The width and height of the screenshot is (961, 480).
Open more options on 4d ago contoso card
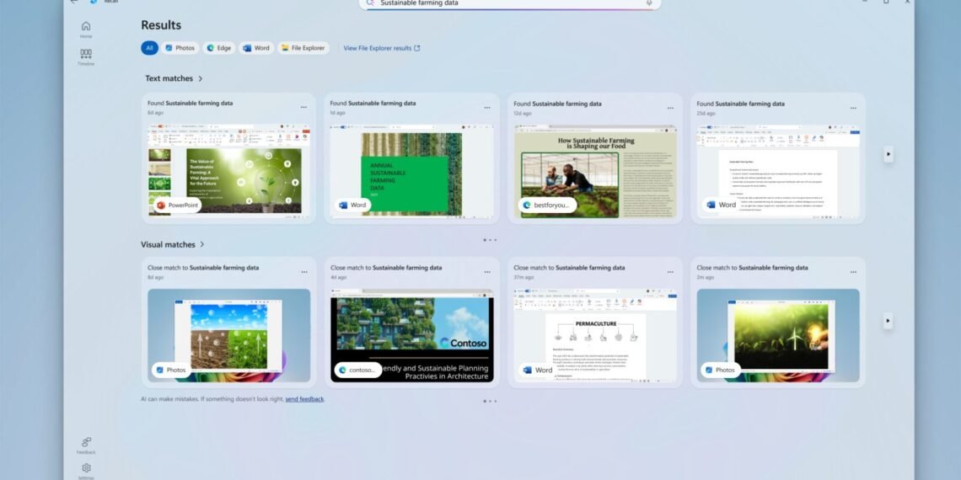(x=487, y=272)
